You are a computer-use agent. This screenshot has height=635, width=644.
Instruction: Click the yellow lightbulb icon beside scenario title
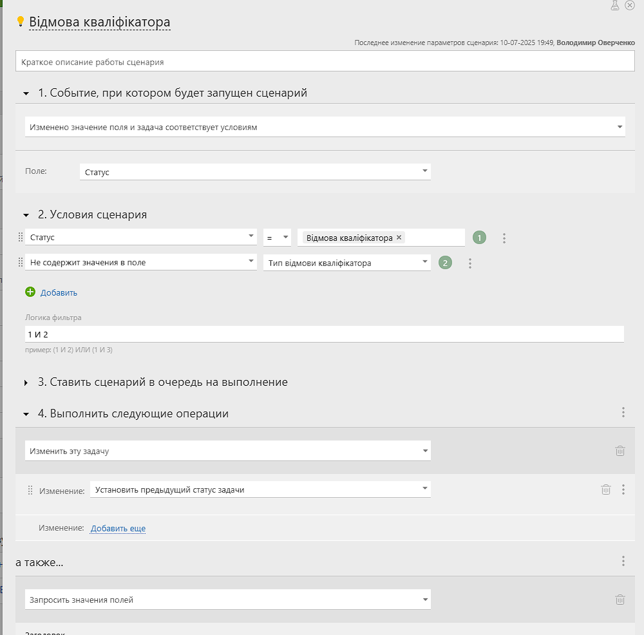click(x=20, y=21)
